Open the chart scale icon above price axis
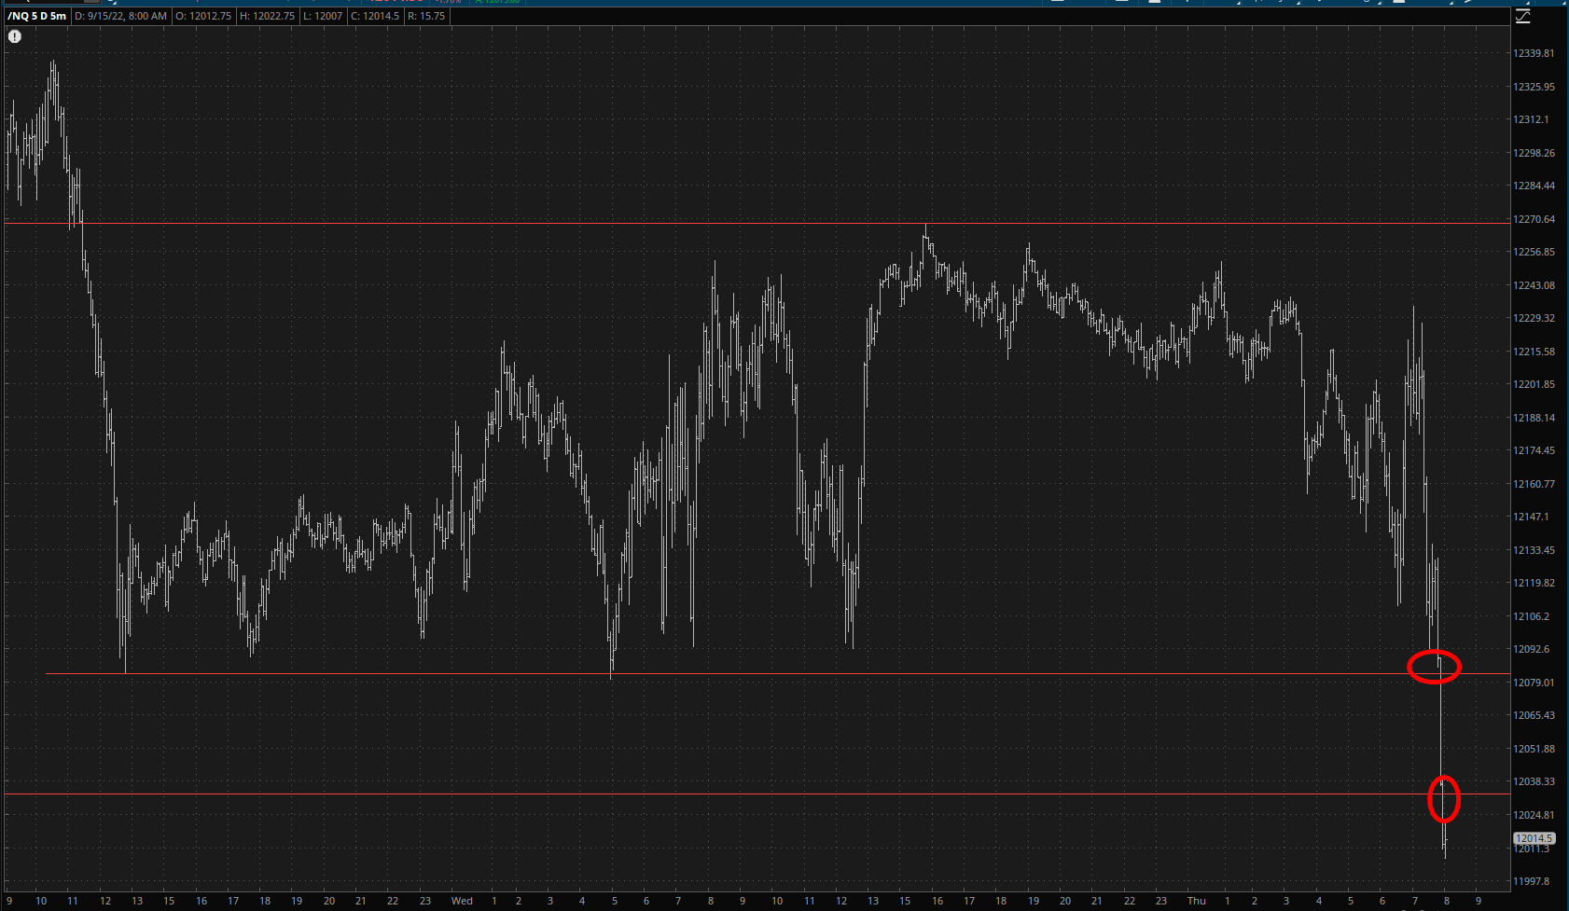Image resolution: width=1569 pixels, height=911 pixels. click(x=1522, y=17)
